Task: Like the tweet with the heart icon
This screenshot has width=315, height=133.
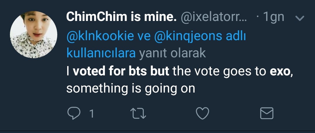Action: (202, 113)
